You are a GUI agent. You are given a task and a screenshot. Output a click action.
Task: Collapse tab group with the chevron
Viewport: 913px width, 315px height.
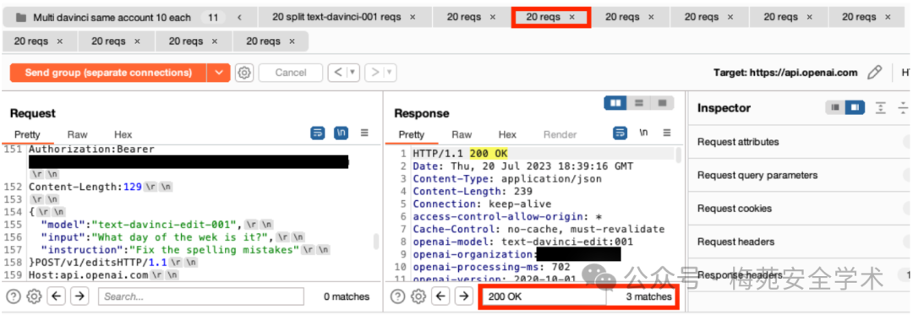coord(239,18)
